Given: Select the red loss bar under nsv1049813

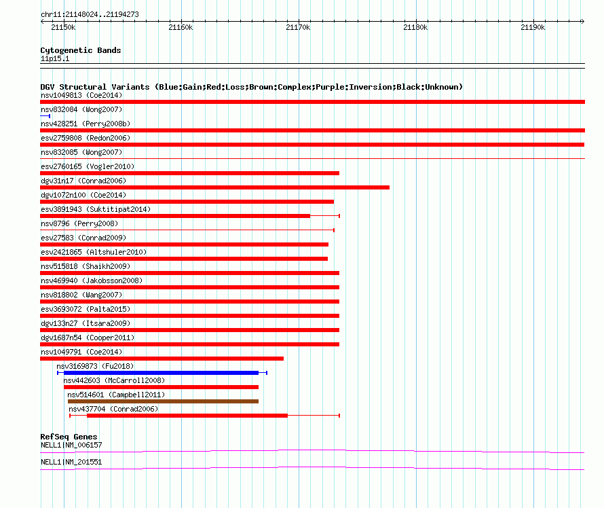Looking at the screenshot, I should point(312,102).
